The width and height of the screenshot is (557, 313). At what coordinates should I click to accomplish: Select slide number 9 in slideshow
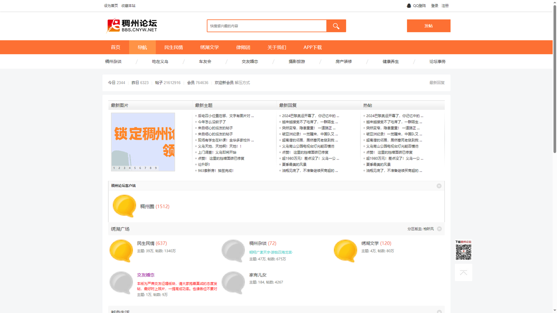coord(156,168)
